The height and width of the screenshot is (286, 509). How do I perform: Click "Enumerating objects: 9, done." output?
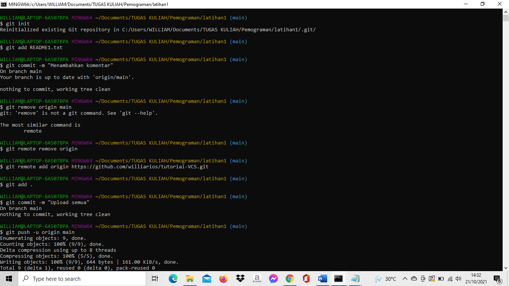click(x=43, y=238)
